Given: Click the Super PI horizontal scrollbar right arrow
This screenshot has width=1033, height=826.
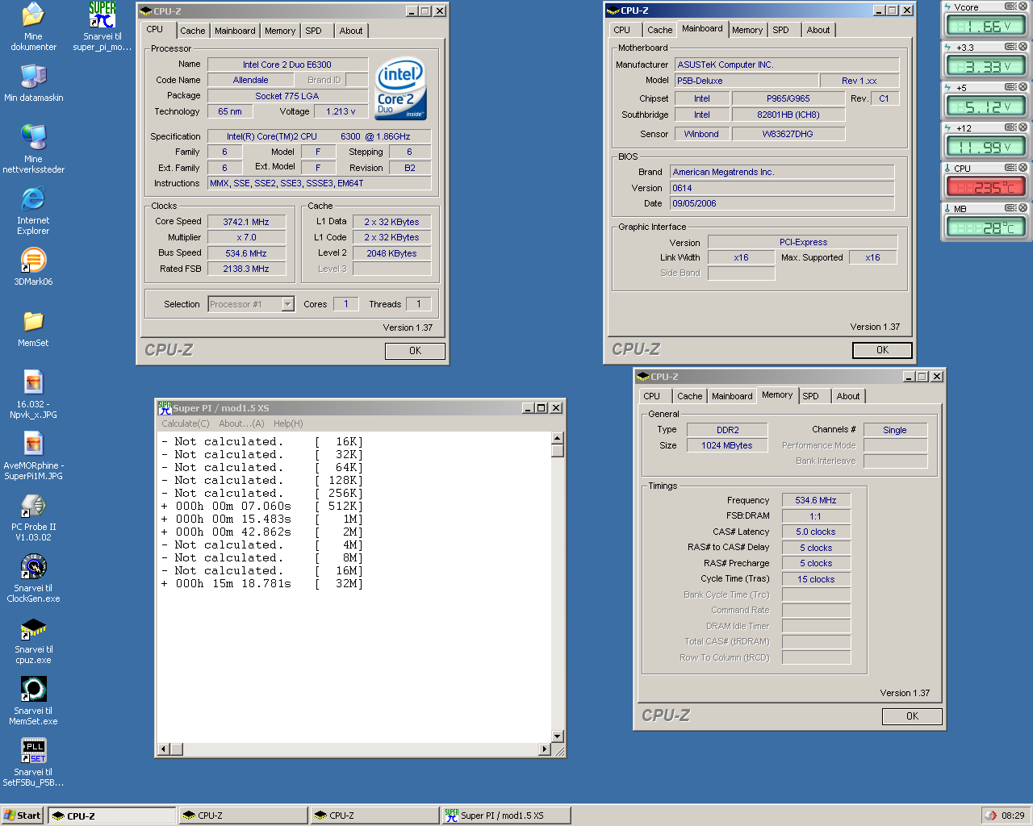Looking at the screenshot, I should coord(544,749).
